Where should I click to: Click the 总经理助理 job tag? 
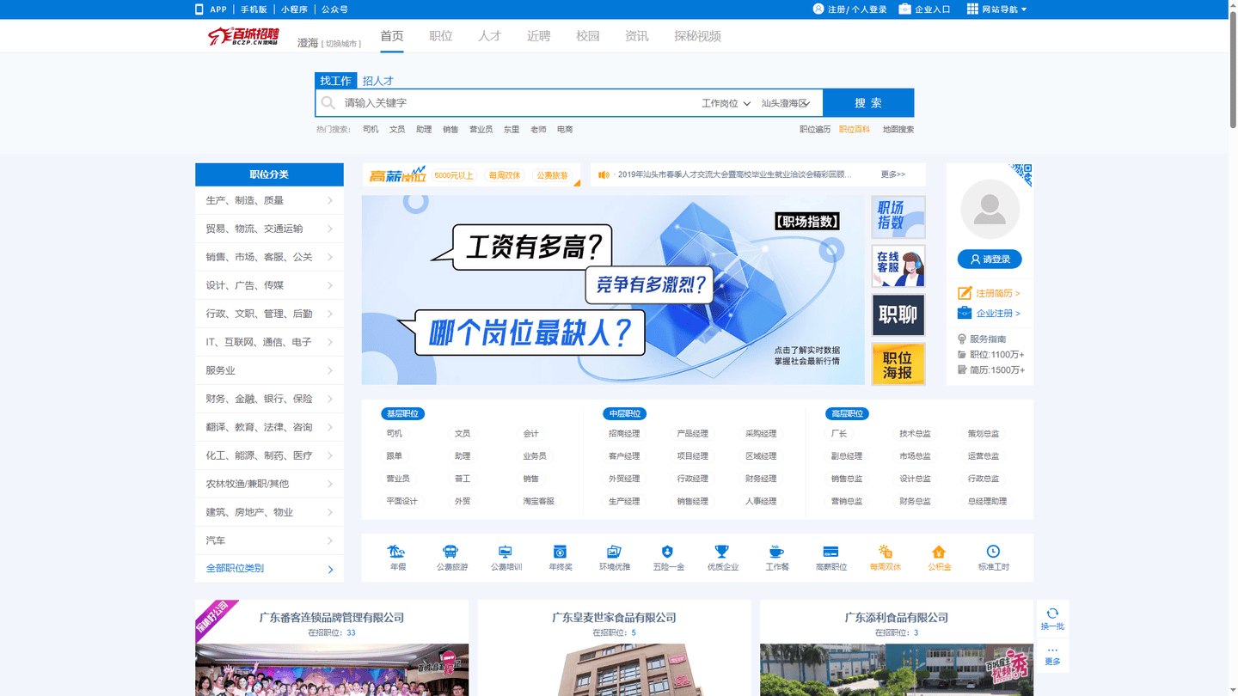987,501
